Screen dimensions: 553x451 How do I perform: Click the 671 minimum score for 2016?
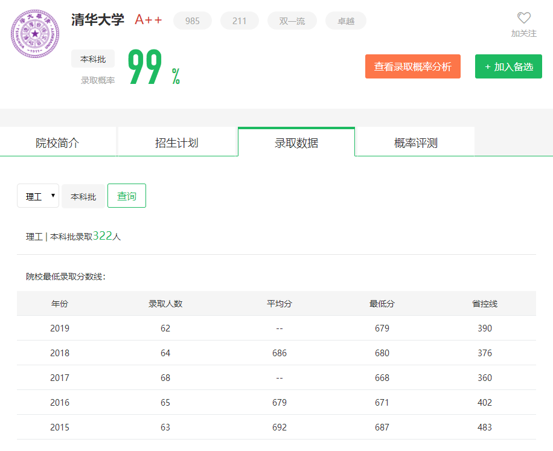pyautogui.click(x=382, y=402)
